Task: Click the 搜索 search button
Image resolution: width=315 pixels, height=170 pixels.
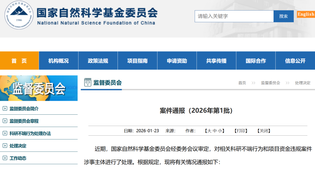Action: [283, 16]
